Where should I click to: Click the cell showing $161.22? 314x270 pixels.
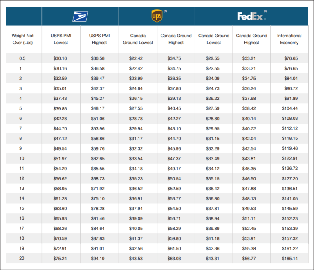coord(289,249)
